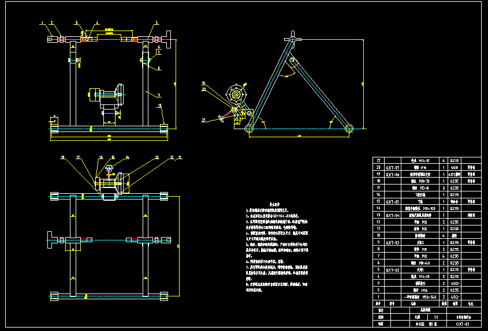This screenshot has width=488, height=331.
Task: Click balloon label 9 in the front view
Action: point(159,95)
